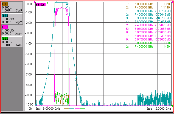This screenshot has width=174, height=114.
Task: Select the S22 trace panel
Action: (x=12, y=42)
